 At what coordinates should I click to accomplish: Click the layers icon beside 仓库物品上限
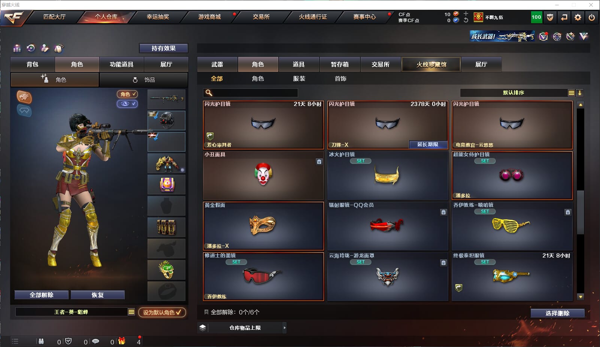click(x=203, y=328)
